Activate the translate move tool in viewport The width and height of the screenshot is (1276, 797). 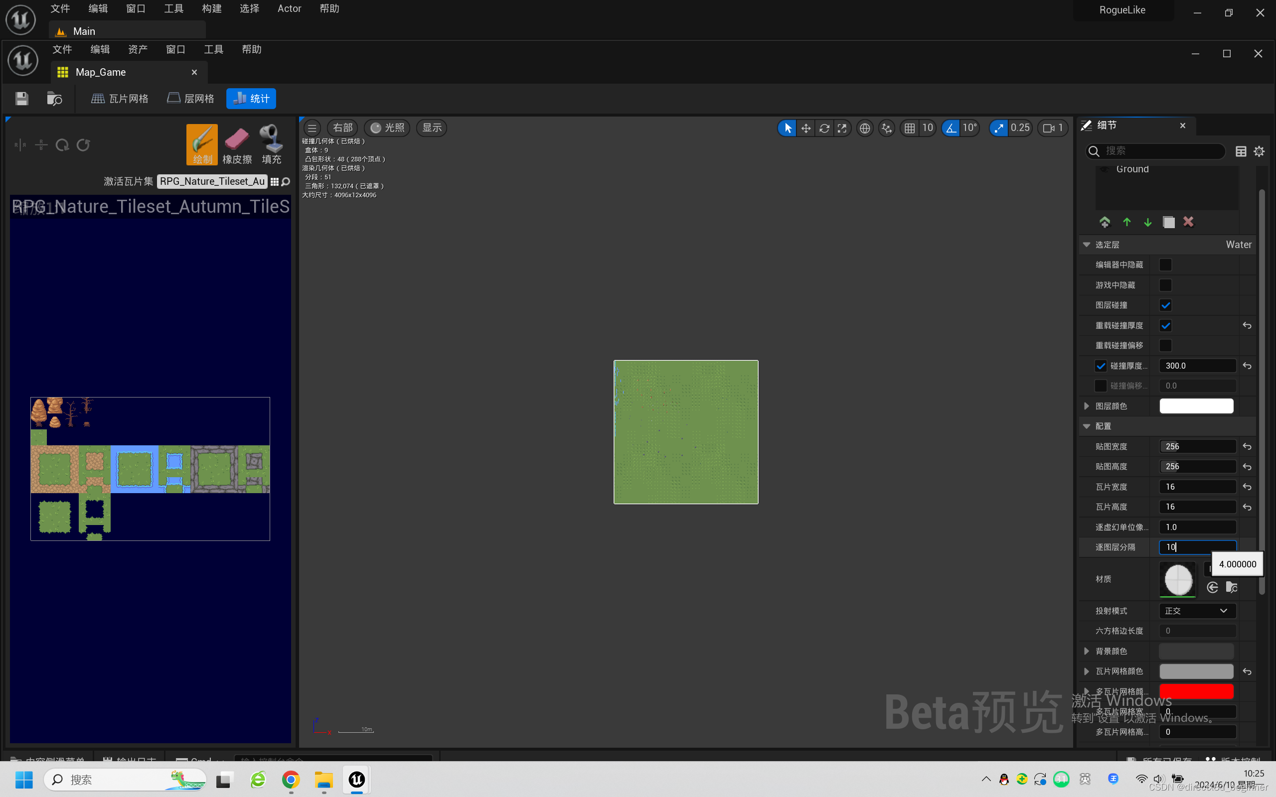(805, 128)
